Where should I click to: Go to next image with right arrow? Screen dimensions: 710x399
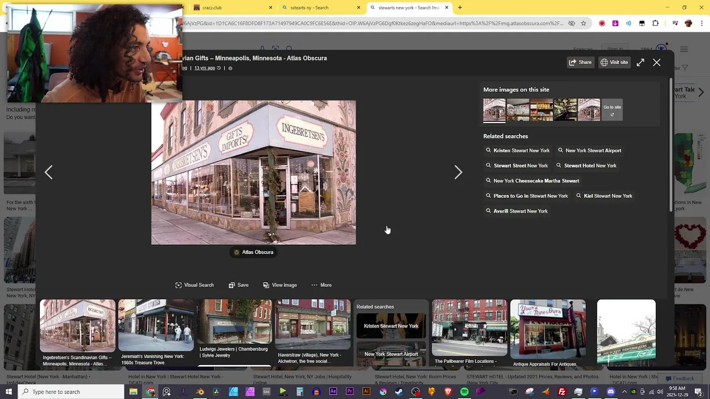(458, 172)
